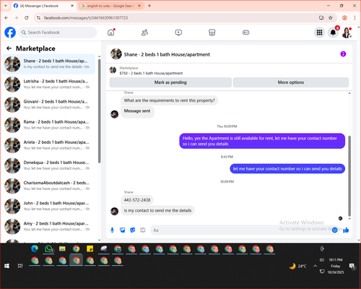Open the Menu grid icon
361x289 pixels.
[x=319, y=33]
